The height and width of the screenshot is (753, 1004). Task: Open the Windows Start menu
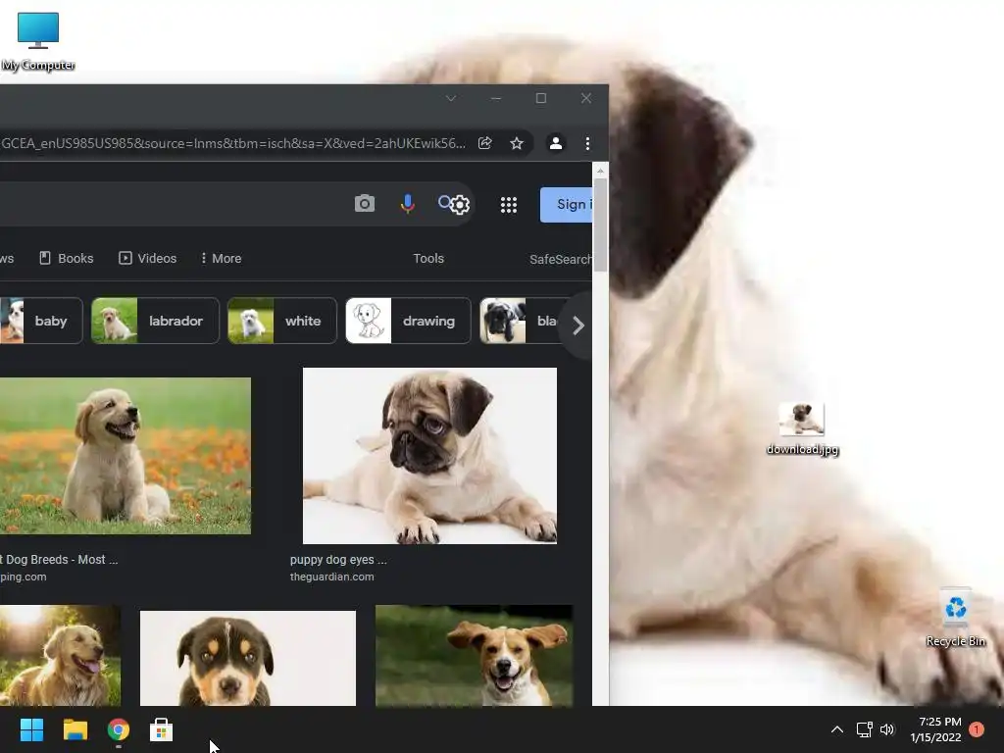tap(31, 729)
